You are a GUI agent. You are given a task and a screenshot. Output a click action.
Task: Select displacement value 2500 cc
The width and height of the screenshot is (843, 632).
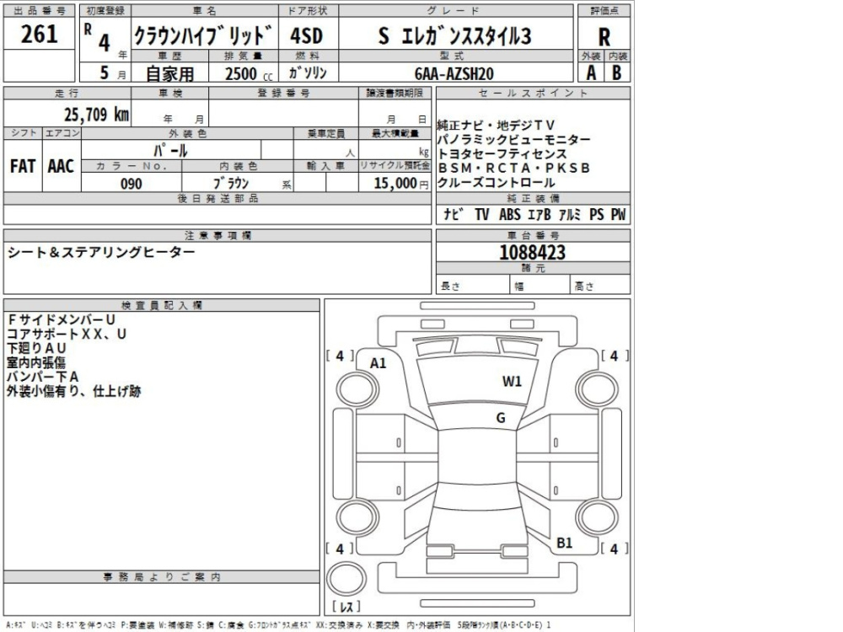[x=249, y=73]
